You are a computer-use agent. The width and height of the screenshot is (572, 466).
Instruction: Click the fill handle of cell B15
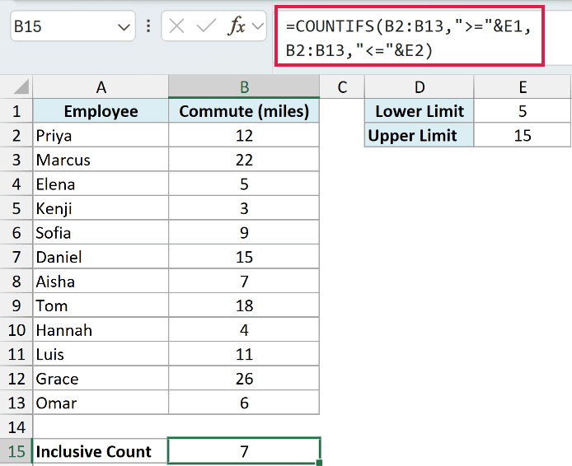pyautogui.click(x=319, y=463)
